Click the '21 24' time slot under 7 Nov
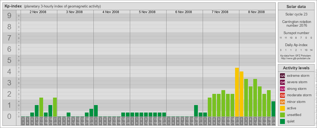 click(237, 121)
